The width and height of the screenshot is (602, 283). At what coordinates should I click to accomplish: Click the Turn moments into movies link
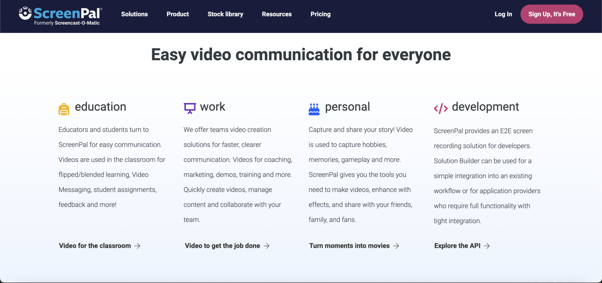pyautogui.click(x=349, y=245)
